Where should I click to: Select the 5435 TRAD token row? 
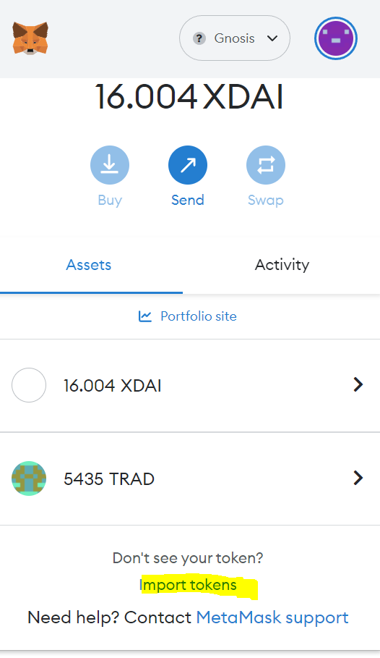click(x=190, y=478)
